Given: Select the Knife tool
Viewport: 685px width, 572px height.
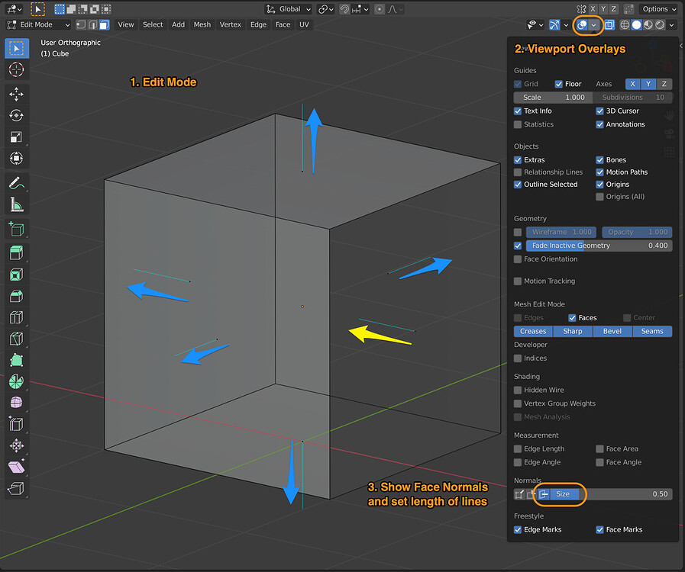Looking at the screenshot, I should point(16,339).
